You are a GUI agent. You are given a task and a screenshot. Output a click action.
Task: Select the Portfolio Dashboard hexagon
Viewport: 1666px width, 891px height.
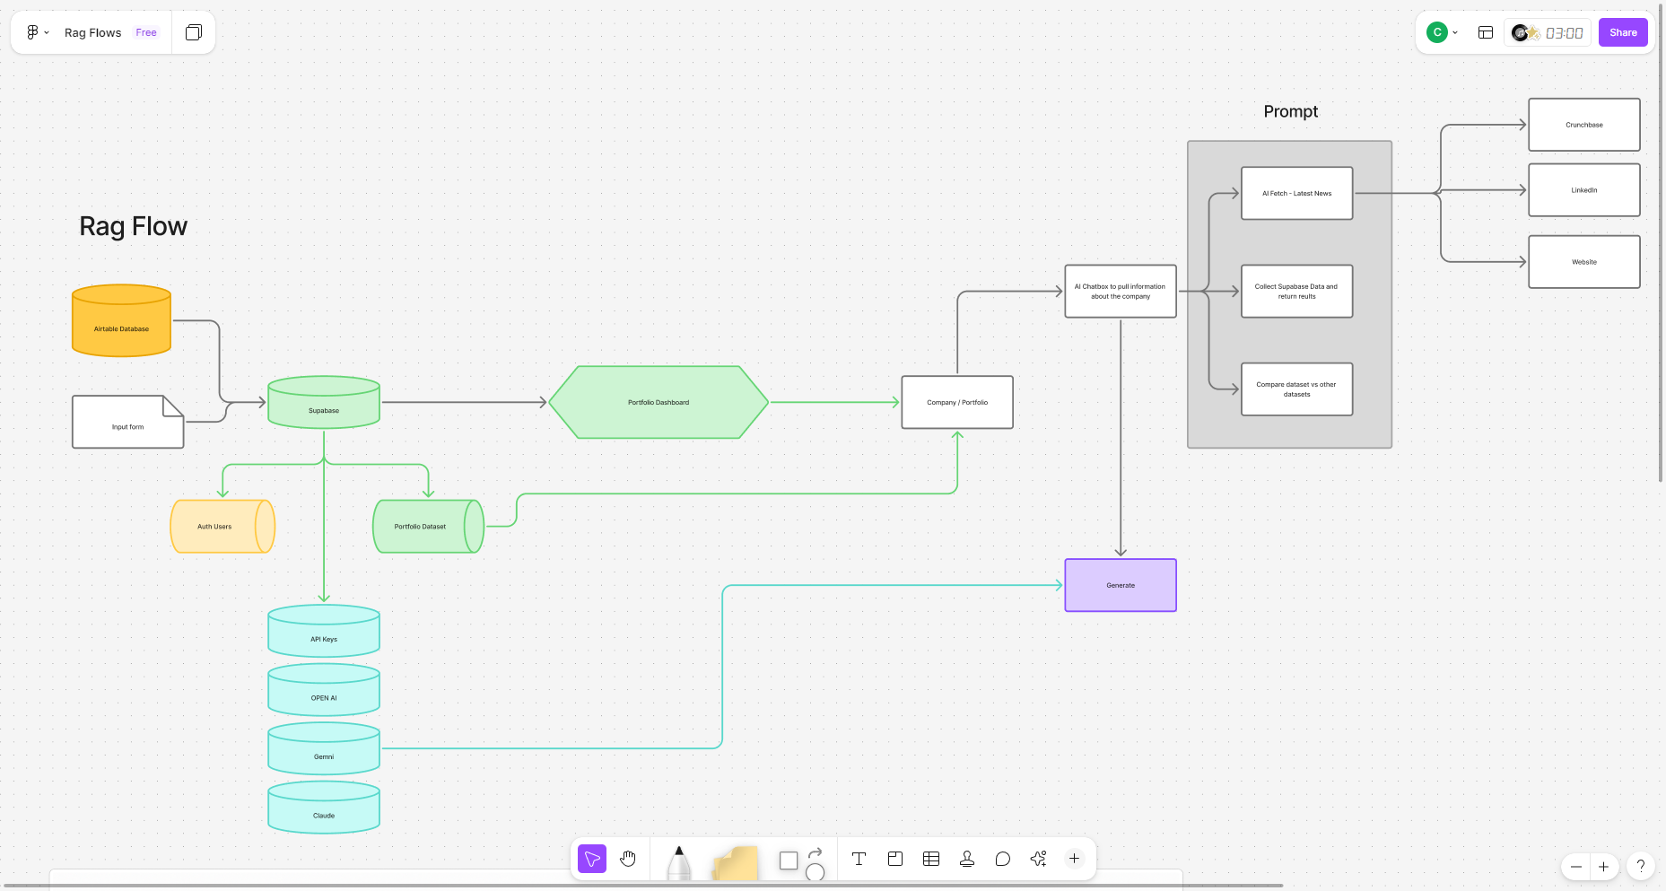tap(659, 402)
